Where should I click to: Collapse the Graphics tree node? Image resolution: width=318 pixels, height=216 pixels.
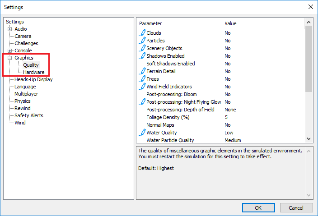pos(10,58)
